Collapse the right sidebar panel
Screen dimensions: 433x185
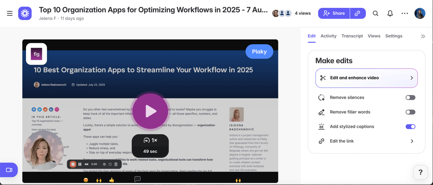pos(423,36)
